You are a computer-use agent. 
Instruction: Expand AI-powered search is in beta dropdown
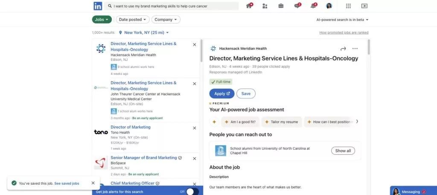point(342,20)
